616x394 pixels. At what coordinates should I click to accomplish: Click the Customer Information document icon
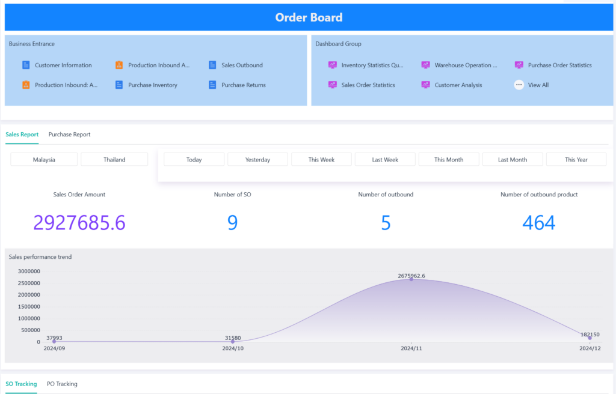(26, 65)
